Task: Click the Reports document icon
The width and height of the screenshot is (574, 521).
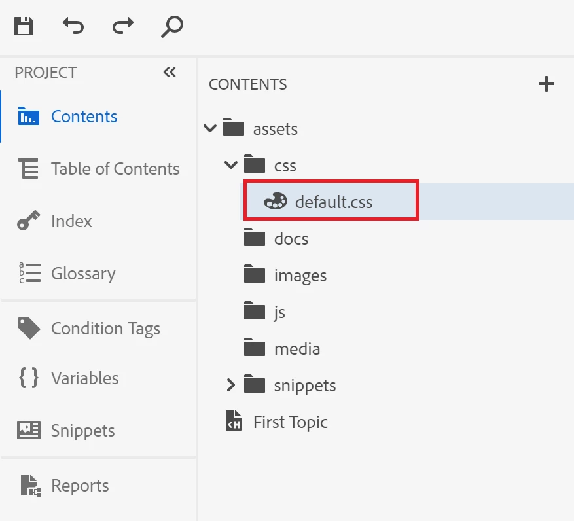Action: (30, 486)
